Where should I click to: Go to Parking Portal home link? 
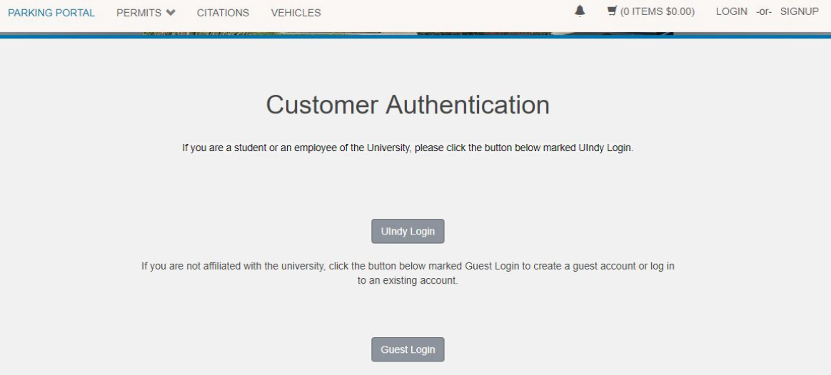[51, 13]
